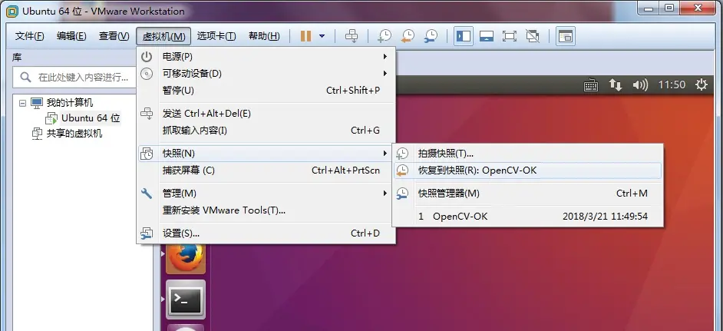Click the Unity mode toolbar icon
723x331 pixels.
click(533, 36)
